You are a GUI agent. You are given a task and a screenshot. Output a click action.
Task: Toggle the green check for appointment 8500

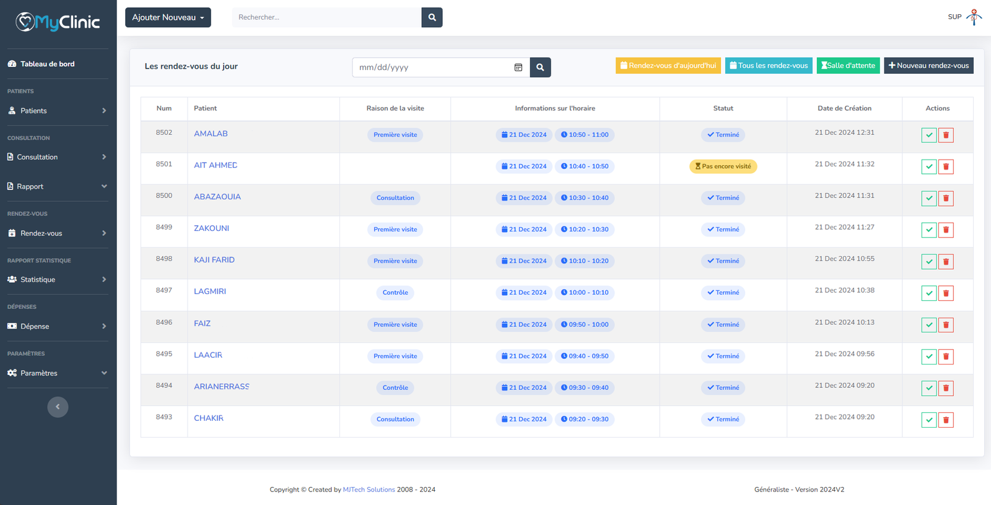[x=928, y=199]
